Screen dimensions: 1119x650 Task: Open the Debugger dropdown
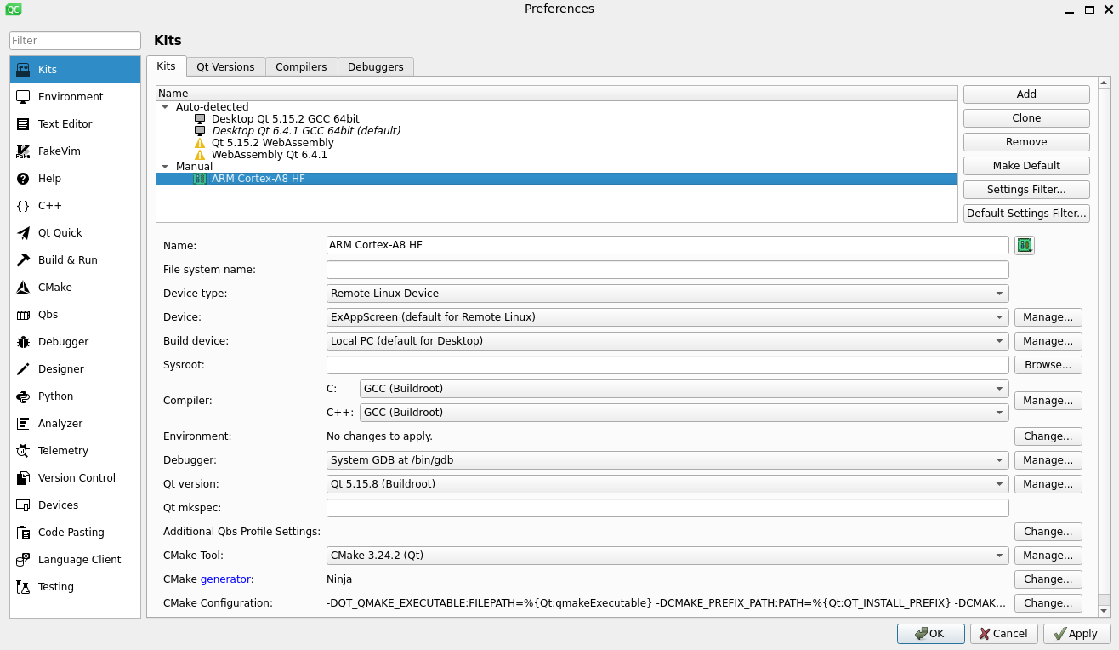(667, 460)
